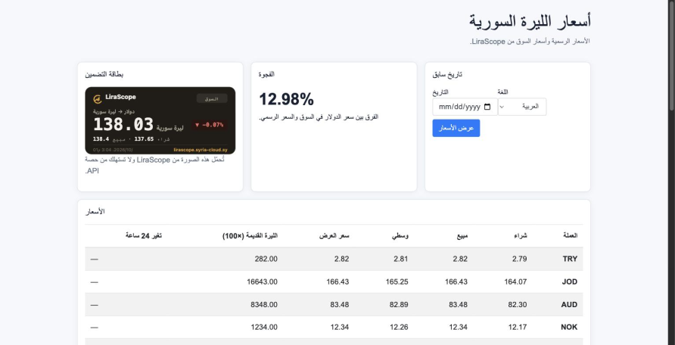Click the تغير 24 ساعة column header
Viewport: 675px width, 345px height.
coord(143,236)
